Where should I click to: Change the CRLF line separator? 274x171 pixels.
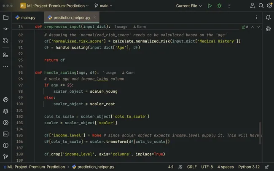[192, 167]
